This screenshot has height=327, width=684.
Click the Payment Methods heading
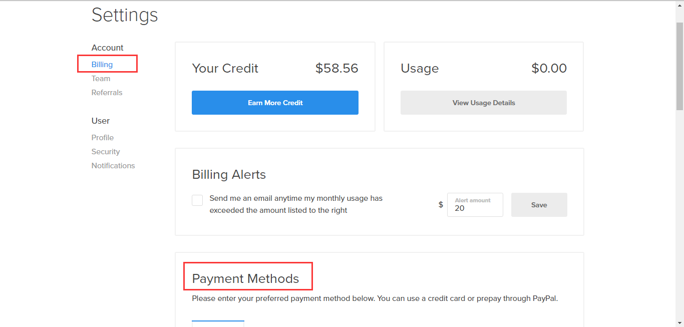245,279
